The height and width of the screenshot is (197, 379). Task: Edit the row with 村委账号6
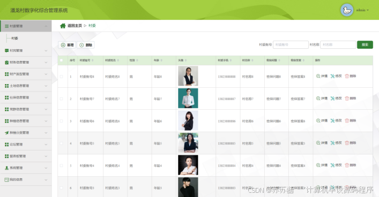click(336, 120)
